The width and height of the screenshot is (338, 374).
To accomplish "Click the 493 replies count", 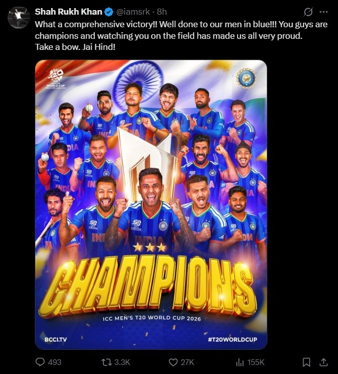I will click(54, 362).
